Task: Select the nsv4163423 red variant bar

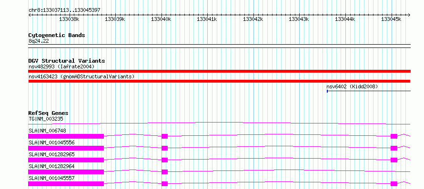Action: 219,81
